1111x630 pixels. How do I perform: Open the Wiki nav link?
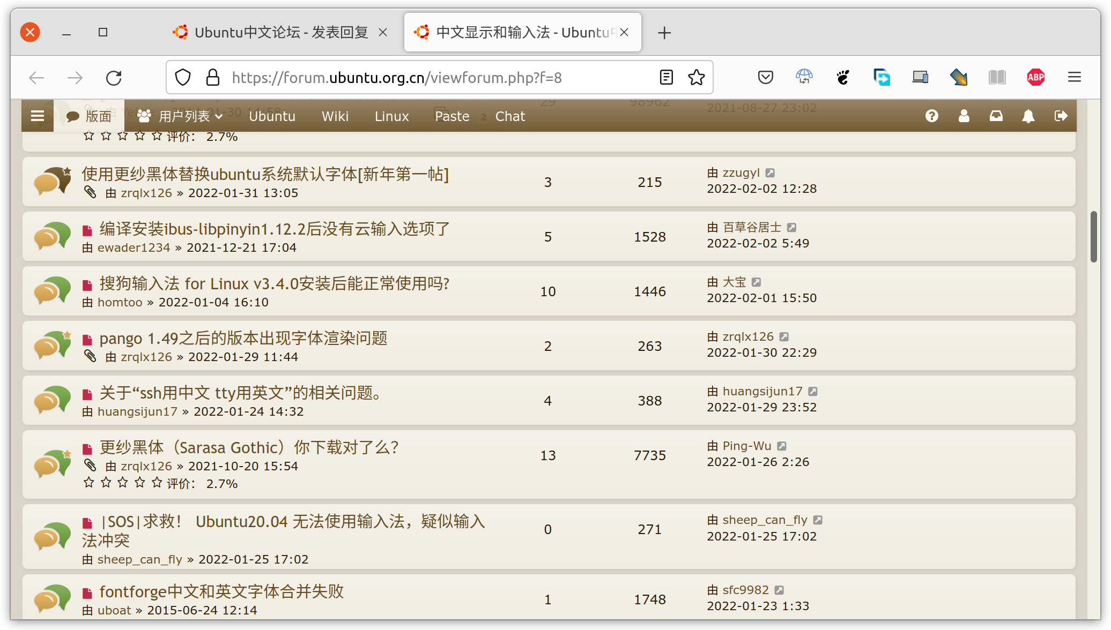[335, 116]
